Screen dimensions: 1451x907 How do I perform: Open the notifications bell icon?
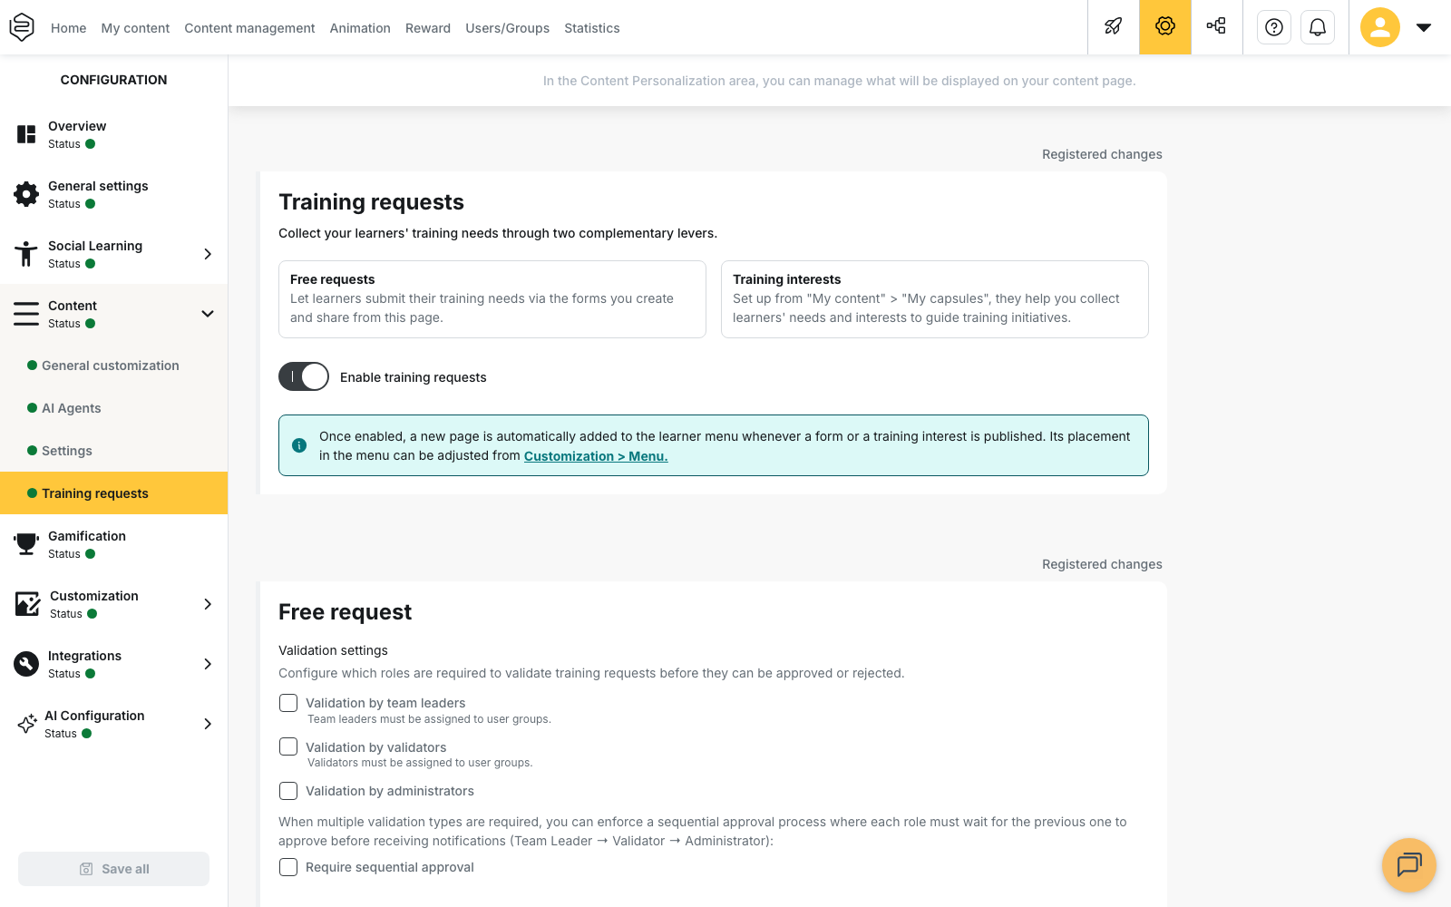click(x=1318, y=27)
